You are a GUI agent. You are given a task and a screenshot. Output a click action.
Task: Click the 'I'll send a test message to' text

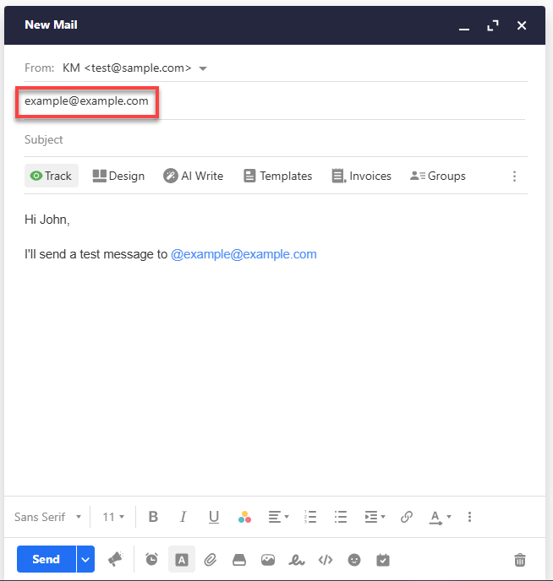(96, 254)
